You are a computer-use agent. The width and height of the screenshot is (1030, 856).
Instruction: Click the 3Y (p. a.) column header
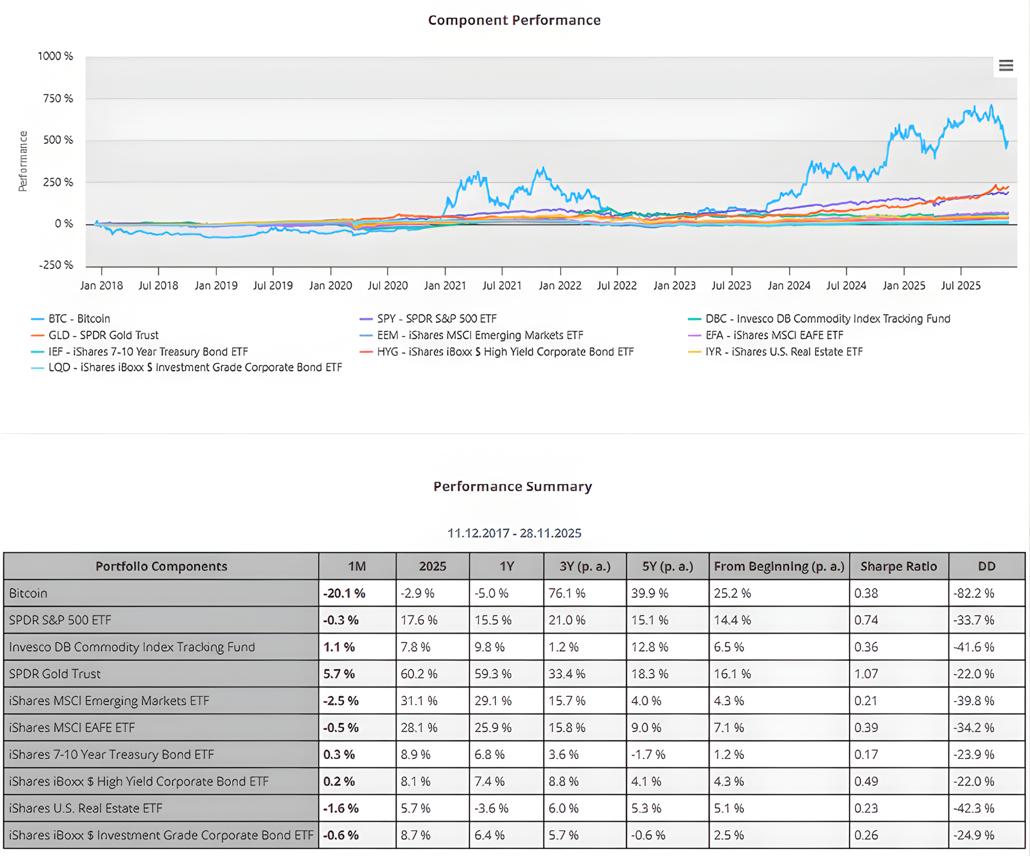[585, 567]
